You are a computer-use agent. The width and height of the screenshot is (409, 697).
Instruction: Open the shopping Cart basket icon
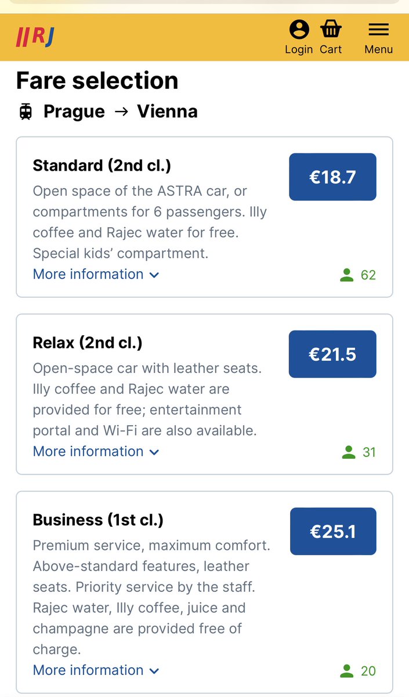coord(331,29)
